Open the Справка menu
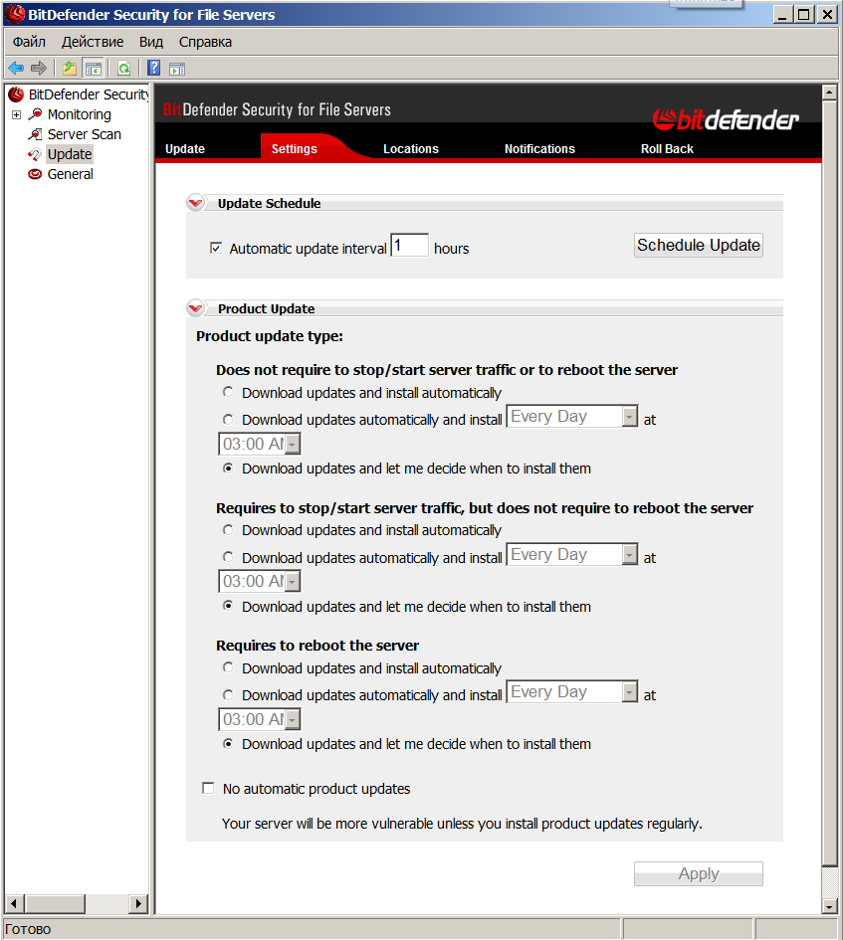This screenshot has height=940, width=843. click(205, 42)
